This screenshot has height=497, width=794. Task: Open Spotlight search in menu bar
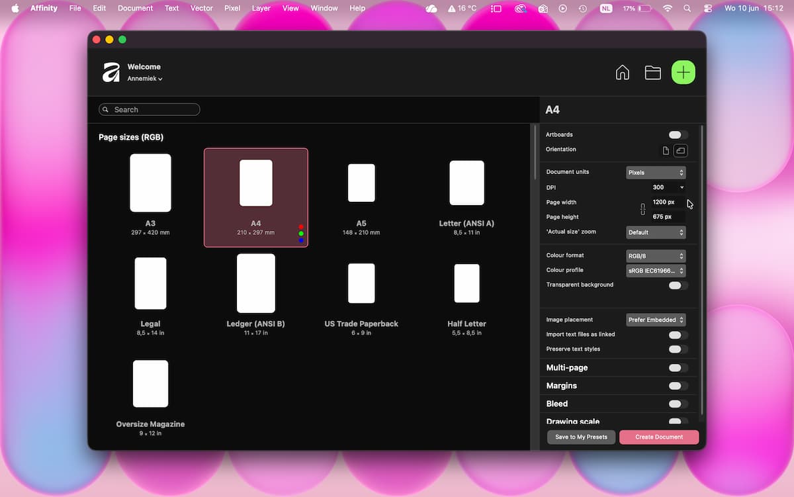point(687,9)
